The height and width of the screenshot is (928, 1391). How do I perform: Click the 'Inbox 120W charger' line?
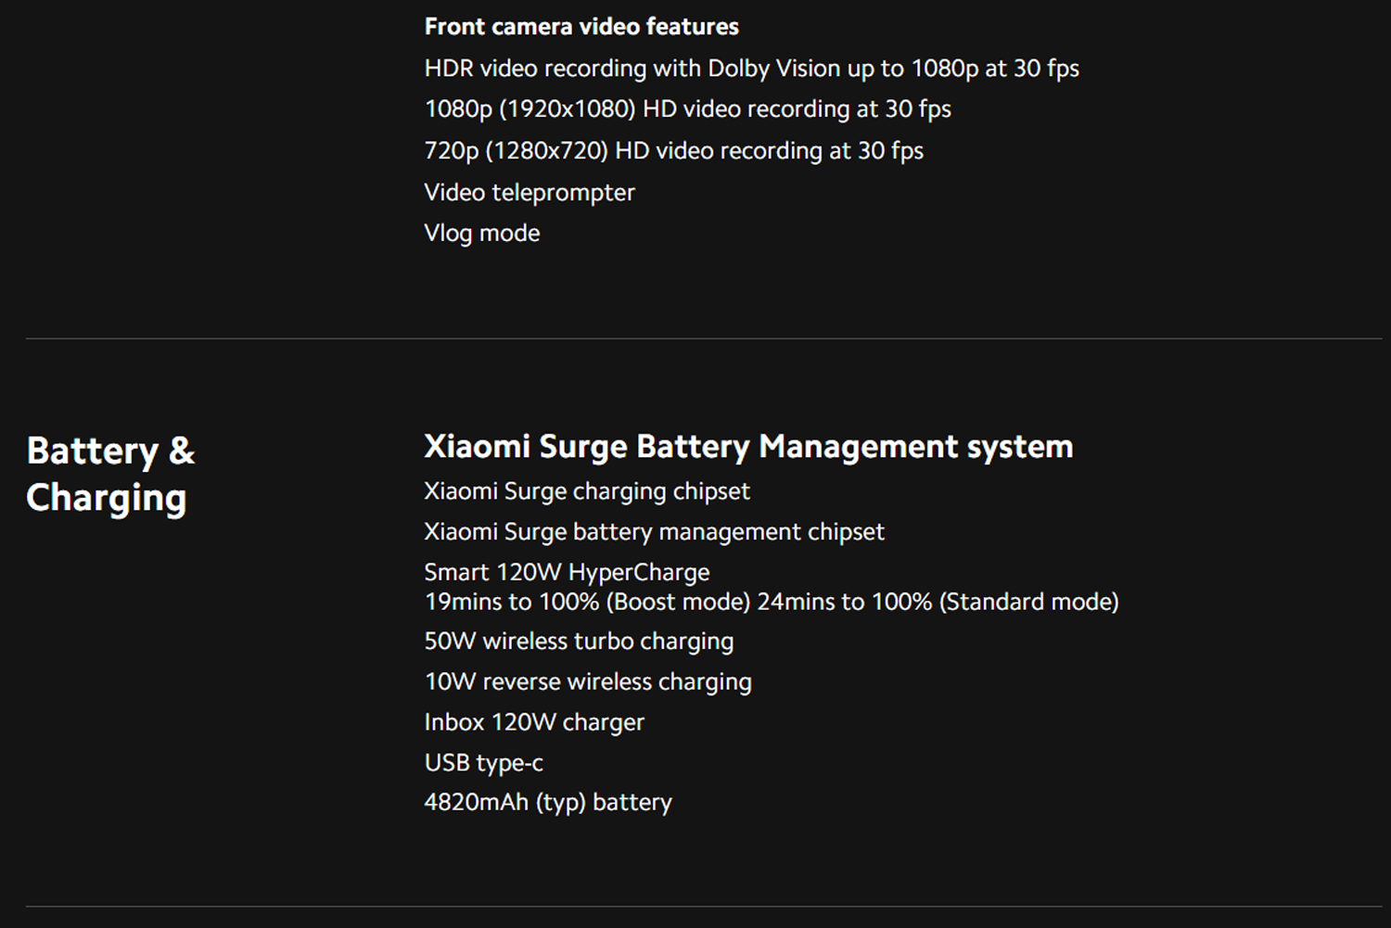tap(534, 722)
